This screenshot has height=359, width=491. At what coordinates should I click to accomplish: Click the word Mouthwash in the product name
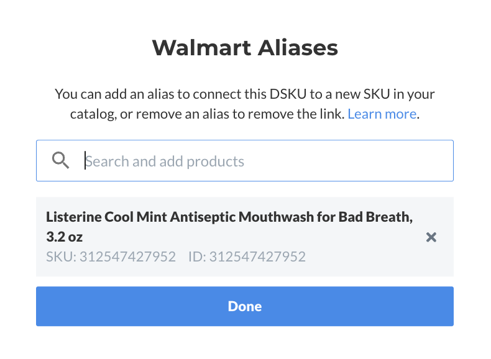click(276, 217)
